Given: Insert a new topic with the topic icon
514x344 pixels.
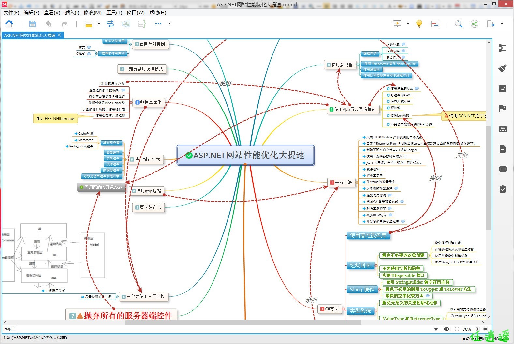Looking at the screenshot, I should pyautogui.click(x=88, y=23).
